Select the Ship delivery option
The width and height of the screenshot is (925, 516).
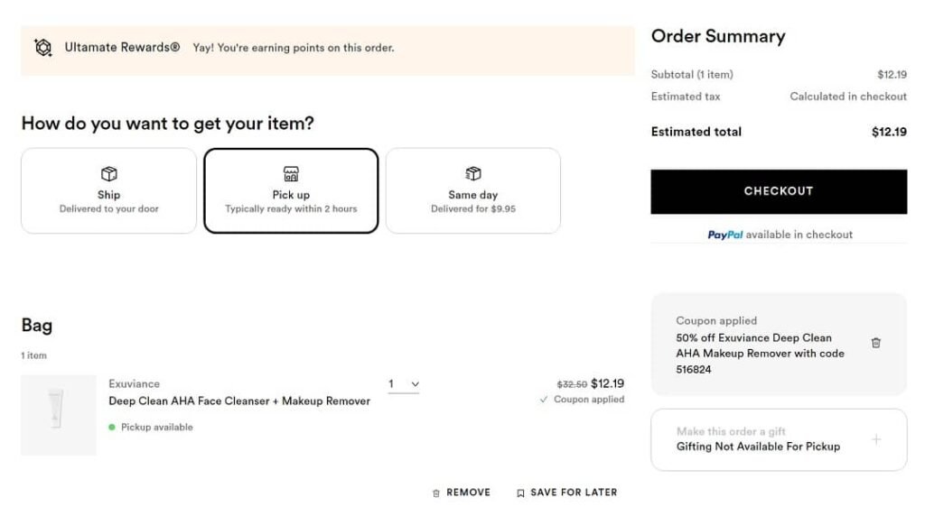[108, 191]
